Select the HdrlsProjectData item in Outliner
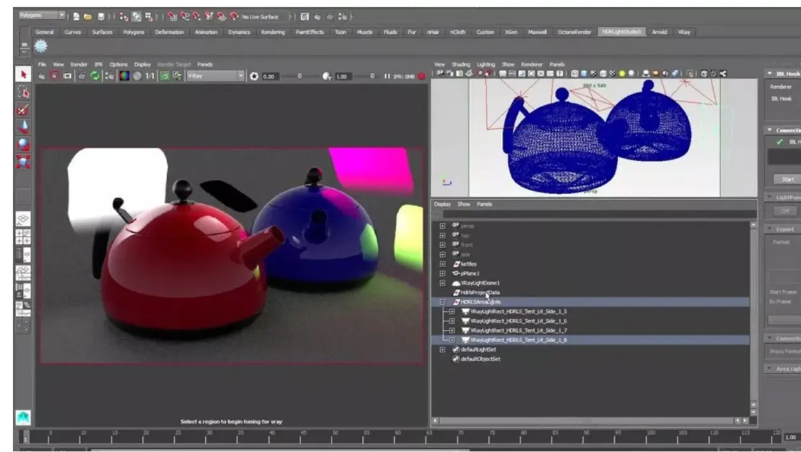 [x=480, y=293]
